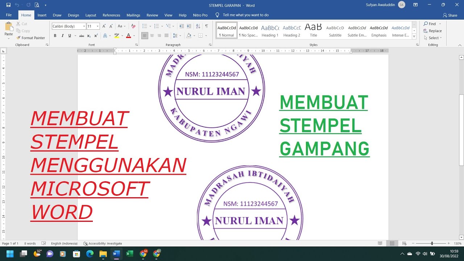Open the Font dialog launcher
Screen dimensions: 464x261
(136, 45)
